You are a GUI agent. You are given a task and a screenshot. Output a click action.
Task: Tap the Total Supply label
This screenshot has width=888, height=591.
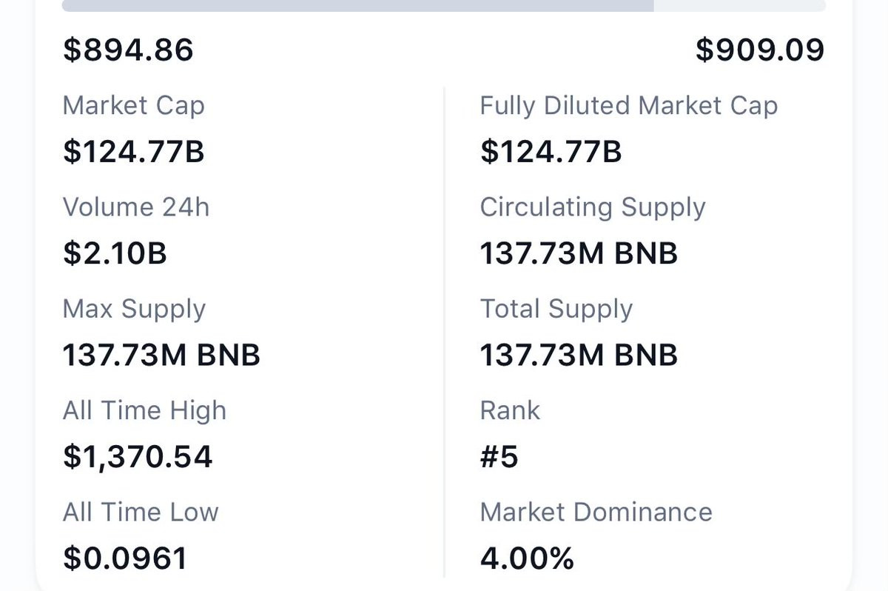click(556, 308)
